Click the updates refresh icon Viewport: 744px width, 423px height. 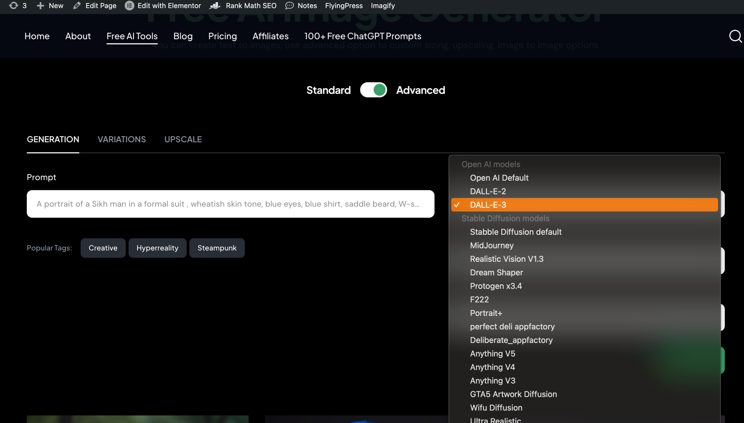[x=13, y=6]
